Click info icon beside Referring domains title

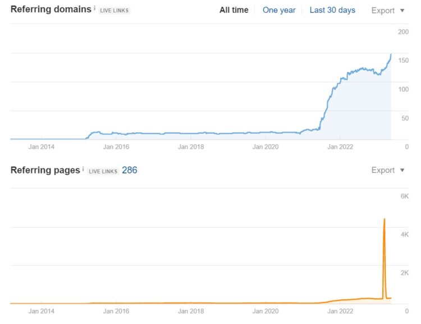click(94, 8)
